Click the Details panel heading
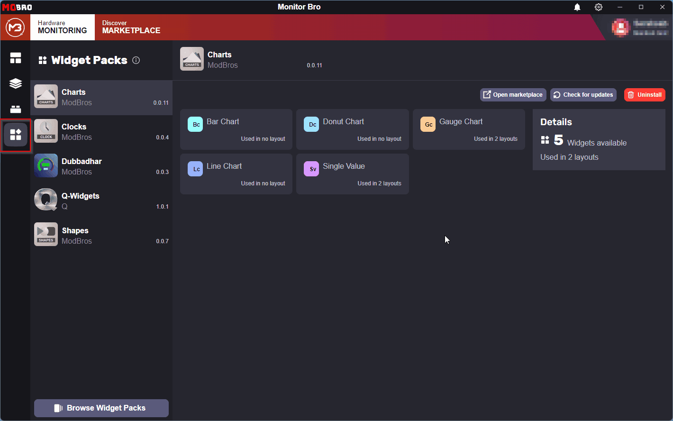The height and width of the screenshot is (421, 673). [x=556, y=122]
